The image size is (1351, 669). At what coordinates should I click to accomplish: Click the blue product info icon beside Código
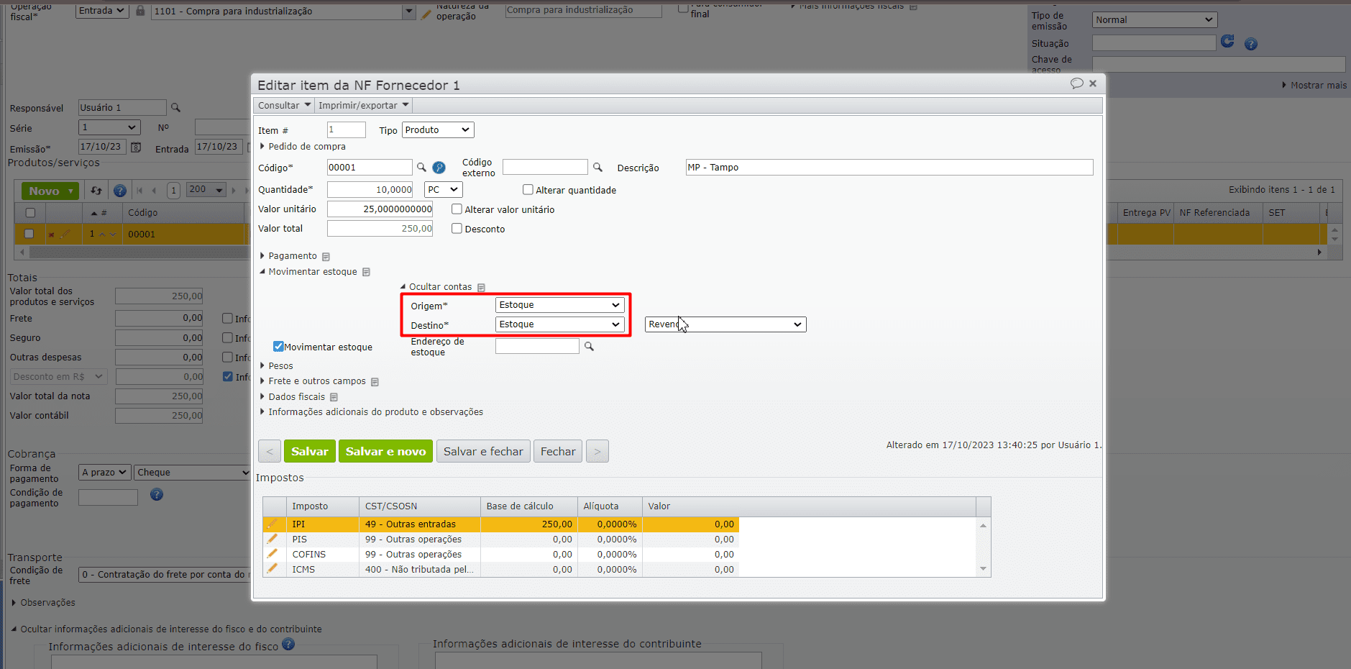coord(439,168)
